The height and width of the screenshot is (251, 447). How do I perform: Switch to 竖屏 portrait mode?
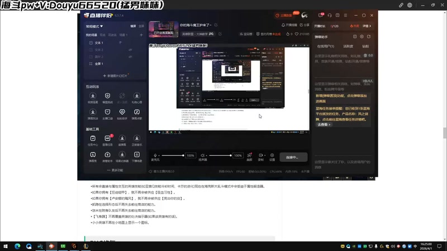coord(141,26)
